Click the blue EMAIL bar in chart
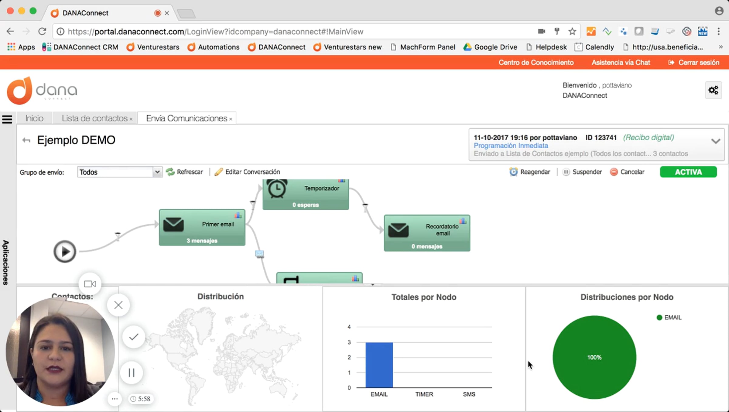The height and width of the screenshot is (412, 729). (x=379, y=365)
